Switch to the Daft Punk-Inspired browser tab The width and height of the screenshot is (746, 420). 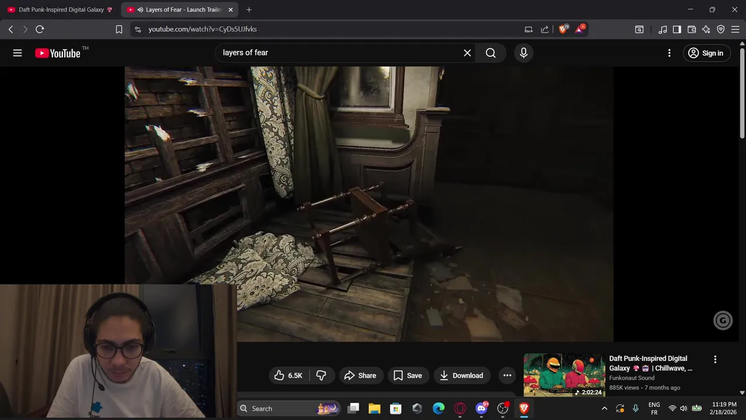click(x=61, y=10)
